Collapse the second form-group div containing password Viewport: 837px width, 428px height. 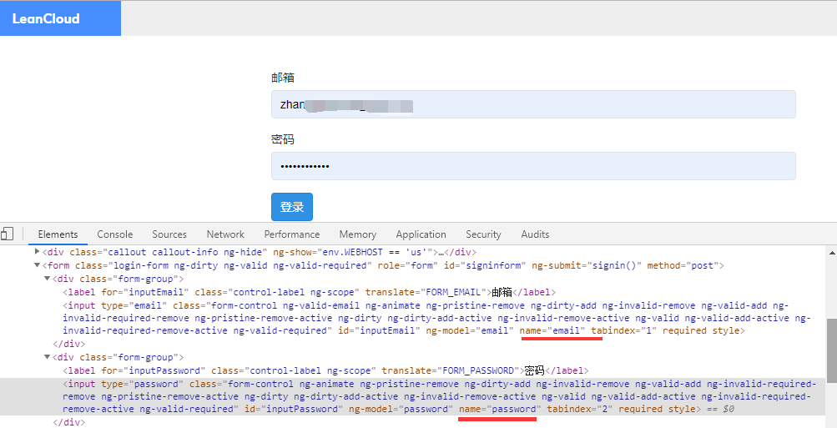(47, 357)
